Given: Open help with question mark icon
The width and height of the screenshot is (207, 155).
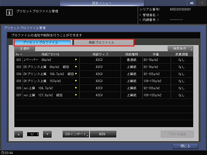Looking at the screenshot, I should pyautogui.click(x=202, y=3).
